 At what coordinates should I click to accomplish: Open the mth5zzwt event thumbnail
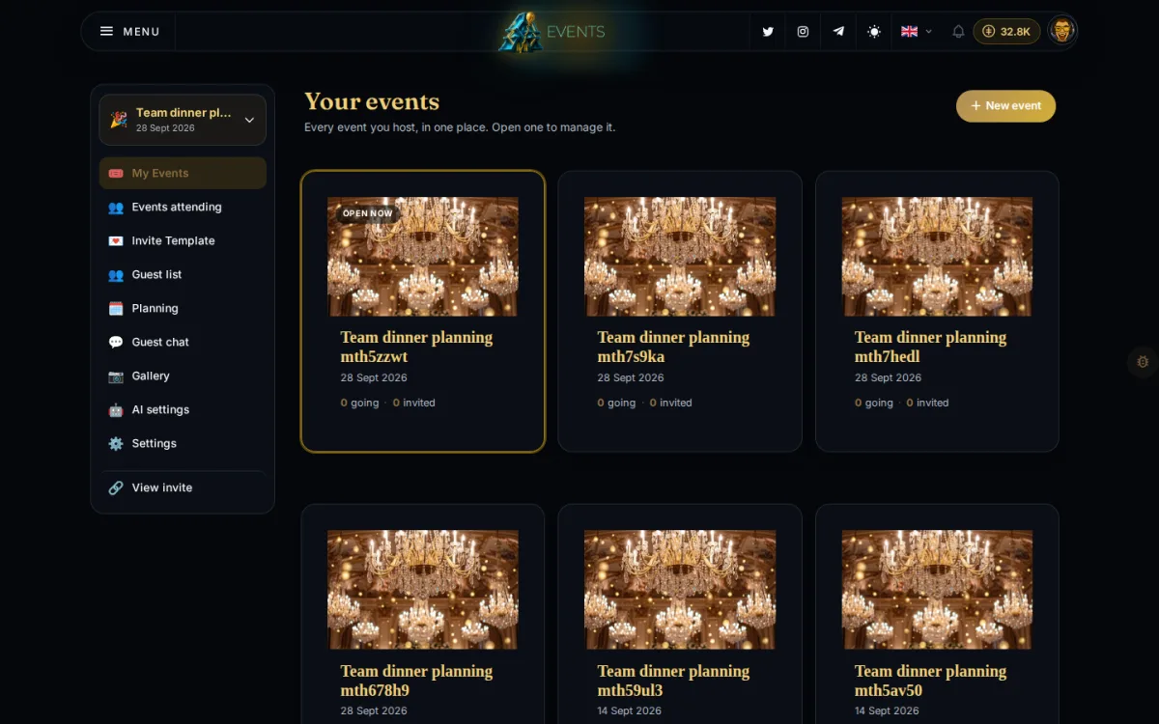pyautogui.click(x=423, y=257)
